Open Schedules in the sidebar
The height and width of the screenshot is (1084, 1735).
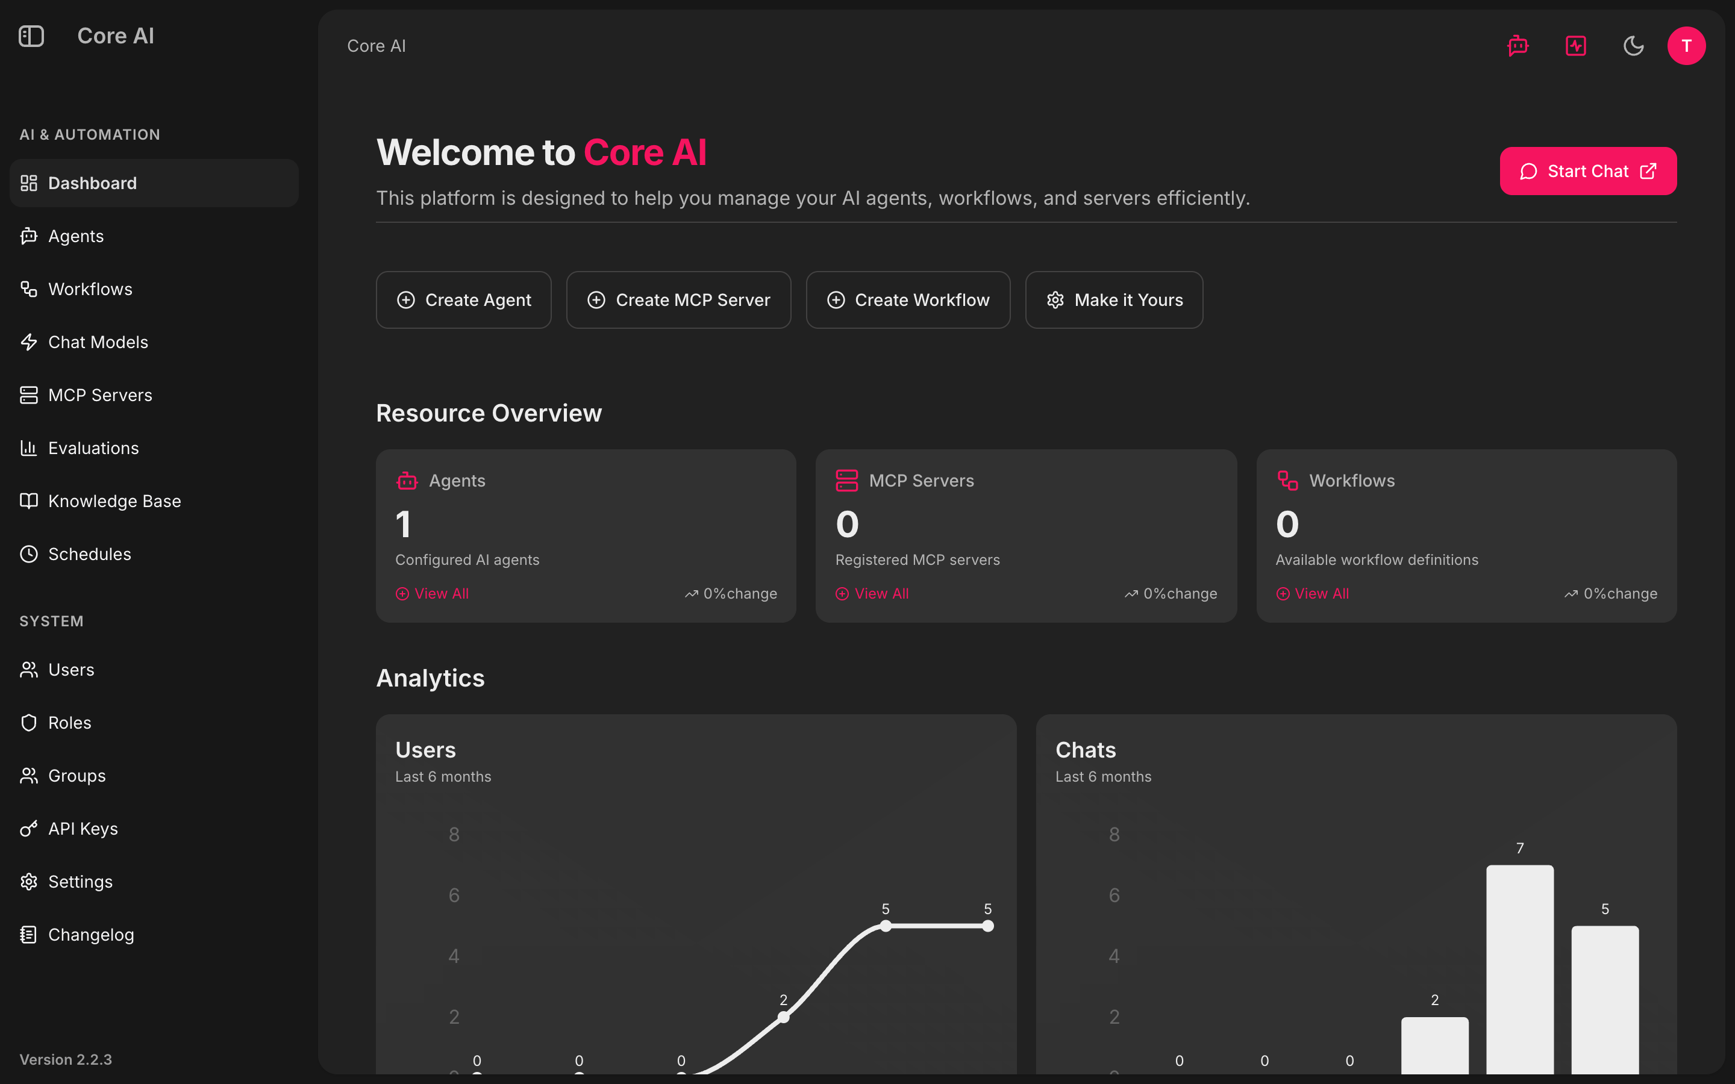coord(154,554)
